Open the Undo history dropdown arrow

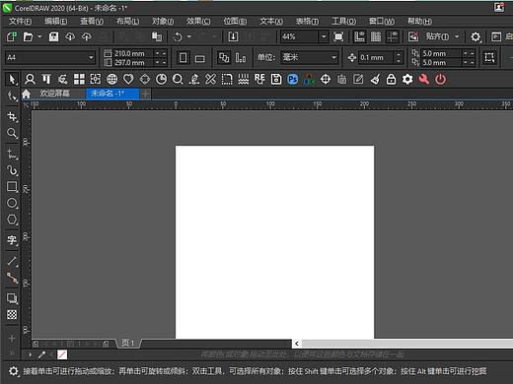189,36
